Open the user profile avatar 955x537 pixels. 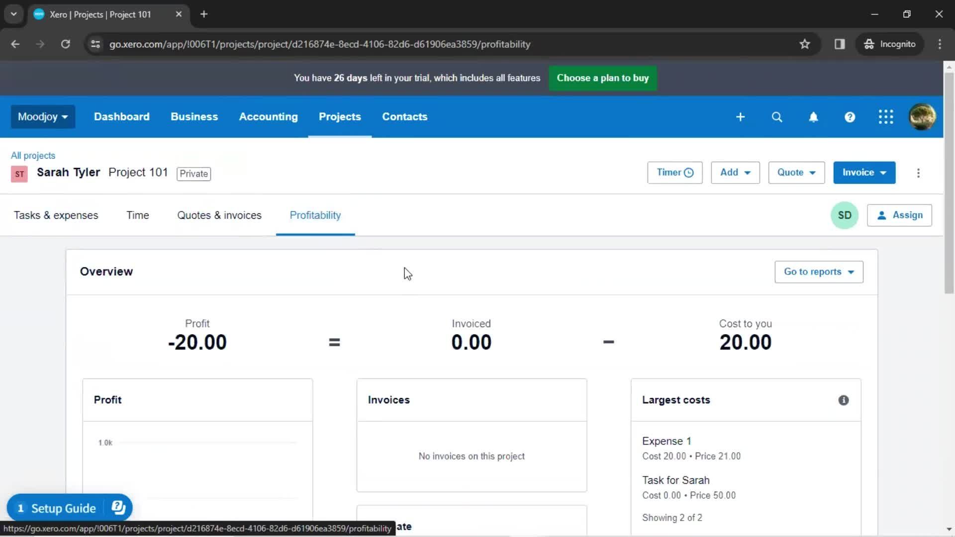coord(922,117)
